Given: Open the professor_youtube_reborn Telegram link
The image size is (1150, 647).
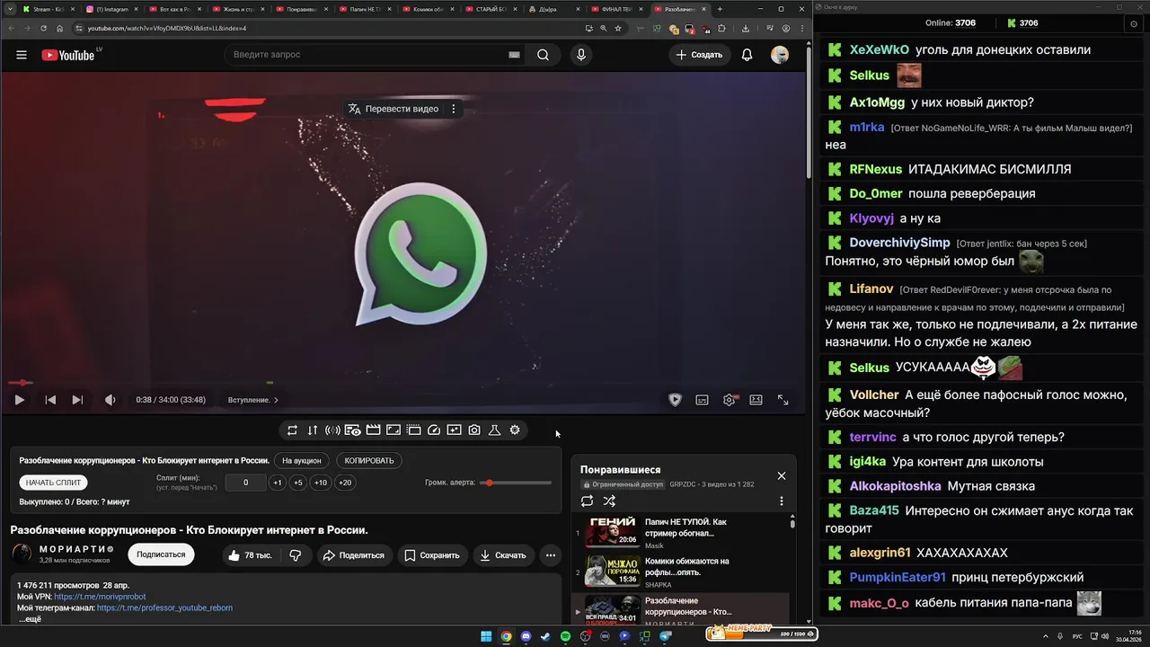Looking at the screenshot, I should point(164,608).
